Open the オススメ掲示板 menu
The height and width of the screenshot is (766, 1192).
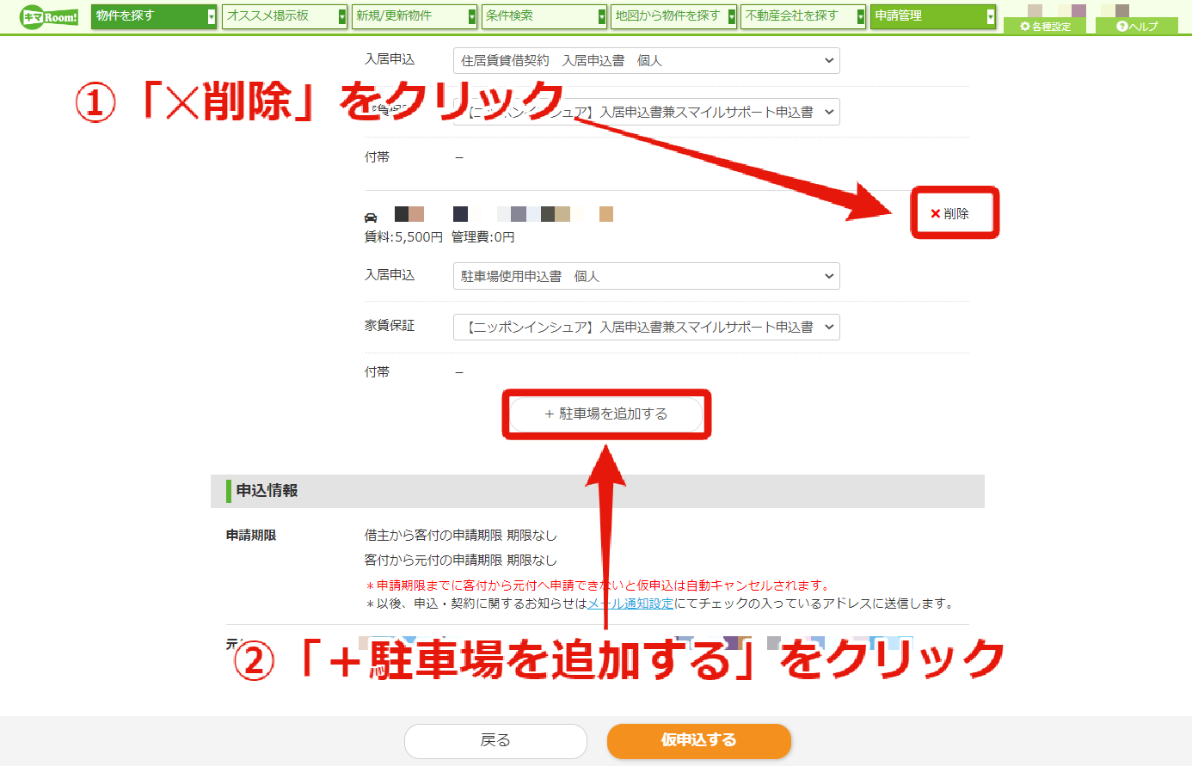[285, 16]
